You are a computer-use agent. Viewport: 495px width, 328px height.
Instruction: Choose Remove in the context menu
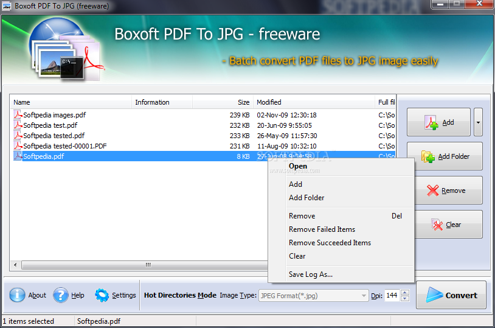[x=341, y=216]
